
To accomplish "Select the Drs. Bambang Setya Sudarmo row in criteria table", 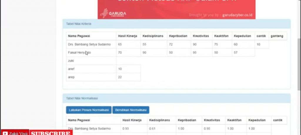I will tap(89, 45).
